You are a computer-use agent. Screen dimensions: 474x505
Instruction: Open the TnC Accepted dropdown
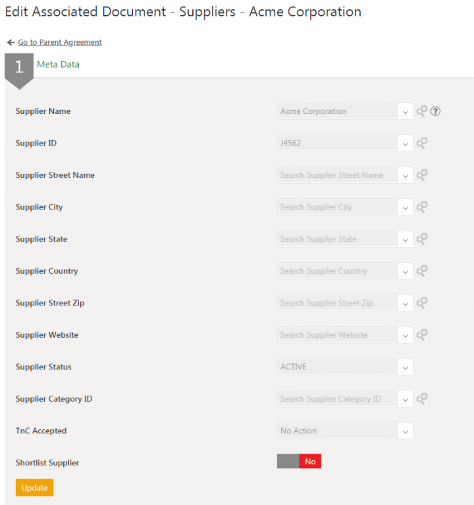pos(405,431)
